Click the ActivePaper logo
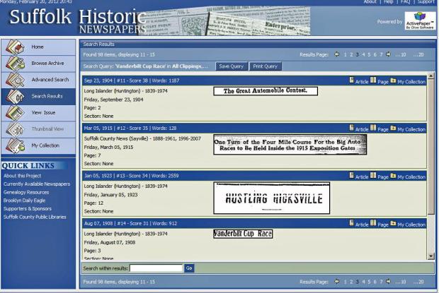This screenshot has width=439, height=293. (421, 20)
